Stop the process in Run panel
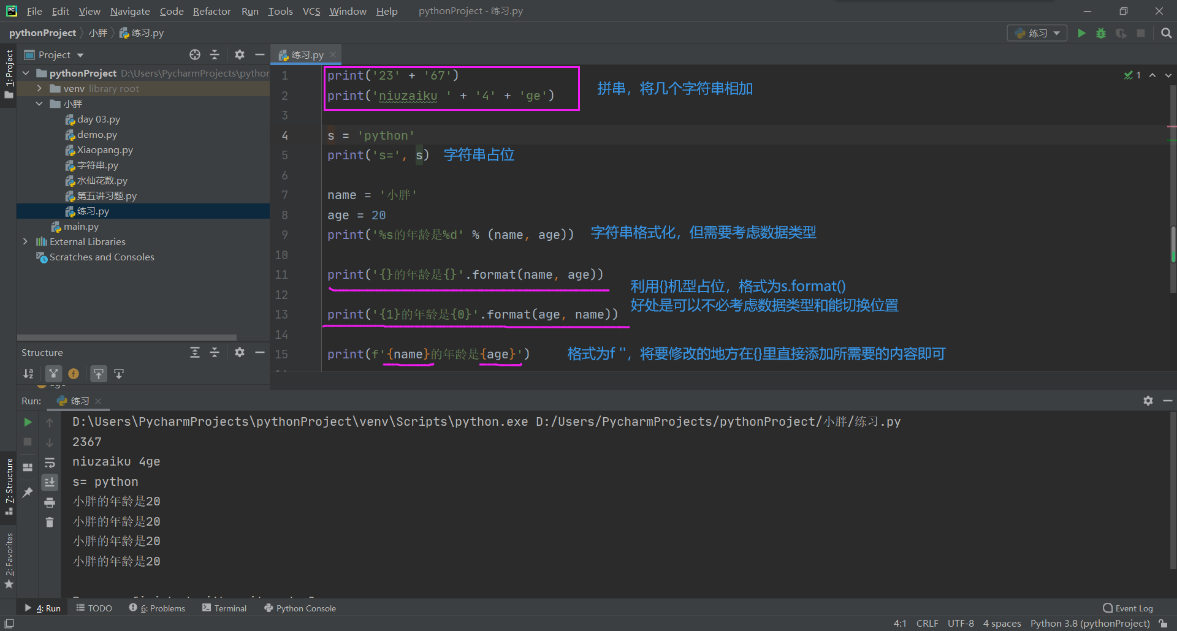 [28, 442]
